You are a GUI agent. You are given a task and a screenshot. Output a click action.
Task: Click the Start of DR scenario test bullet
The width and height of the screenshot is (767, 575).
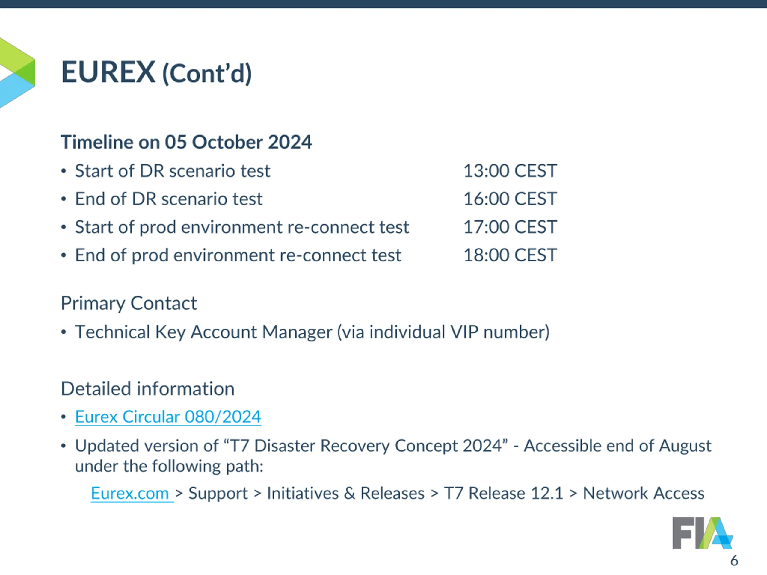pyautogui.click(x=172, y=171)
